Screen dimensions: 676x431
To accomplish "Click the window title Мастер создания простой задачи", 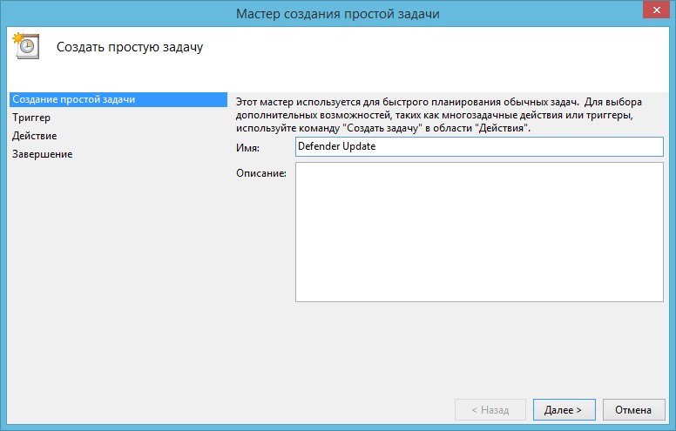I will point(337,12).
